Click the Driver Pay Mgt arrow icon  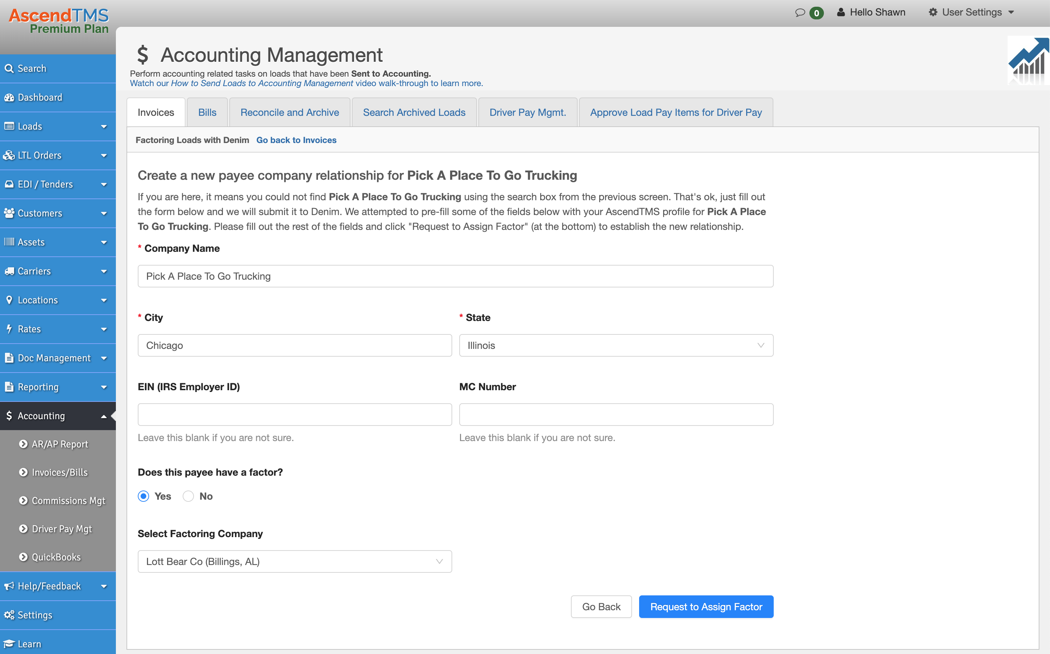(x=23, y=529)
